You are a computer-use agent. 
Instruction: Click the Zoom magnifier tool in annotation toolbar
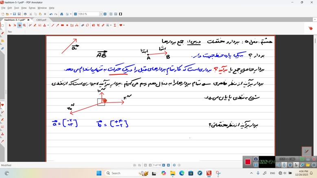click(x=24, y=25)
